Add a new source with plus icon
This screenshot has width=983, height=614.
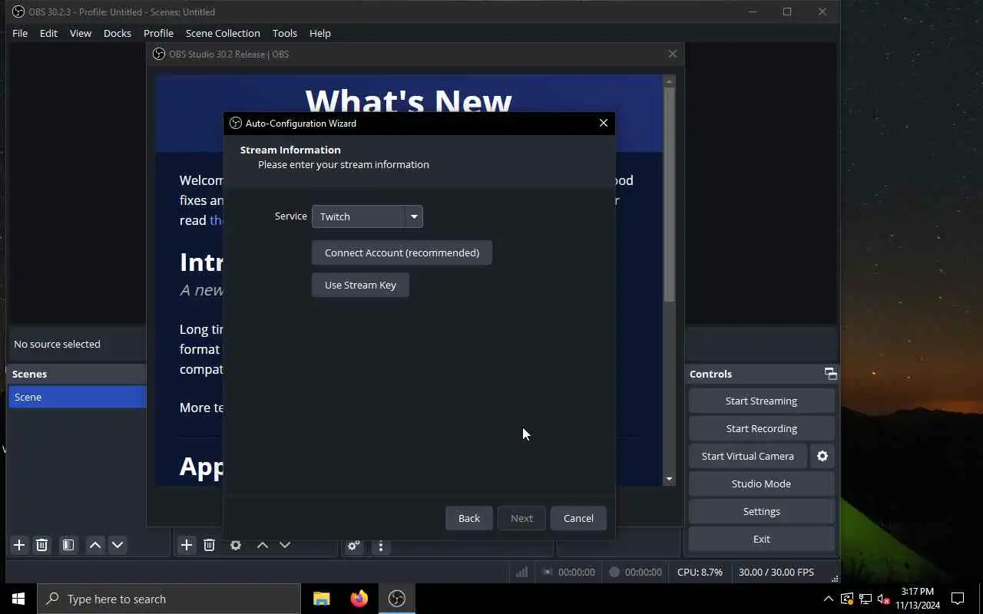(187, 545)
